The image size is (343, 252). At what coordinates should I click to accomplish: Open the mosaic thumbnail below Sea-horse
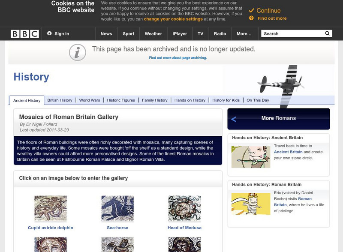tap(117, 245)
